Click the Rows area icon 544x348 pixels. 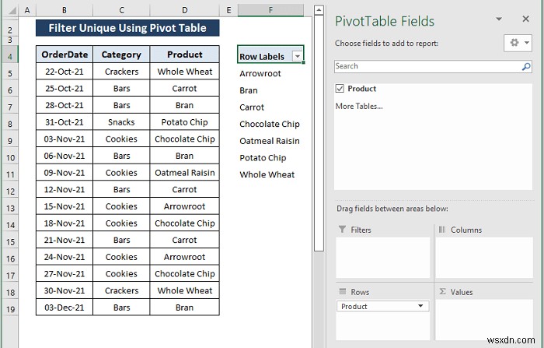pos(343,291)
